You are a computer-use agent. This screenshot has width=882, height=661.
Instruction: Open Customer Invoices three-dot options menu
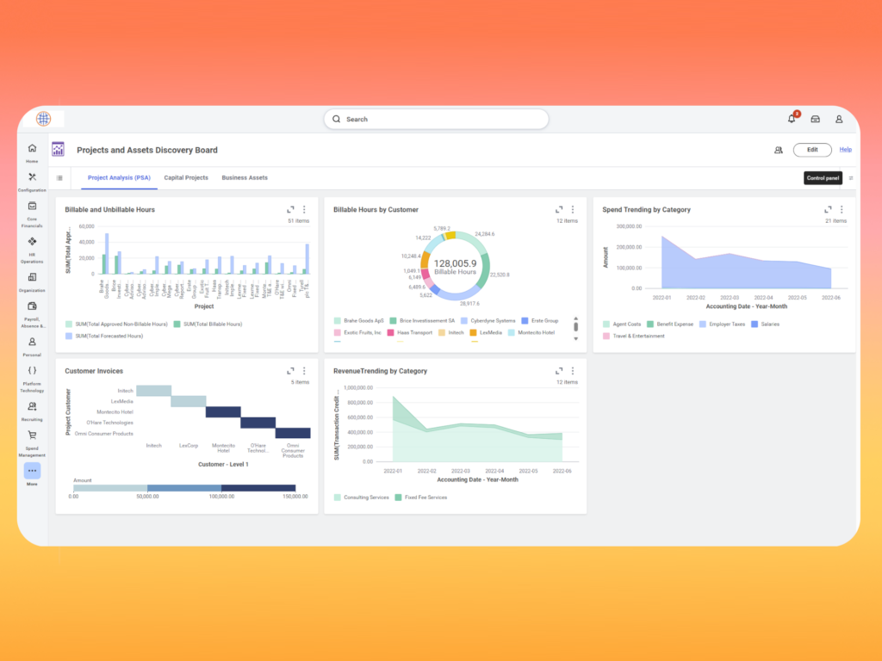[x=304, y=371]
